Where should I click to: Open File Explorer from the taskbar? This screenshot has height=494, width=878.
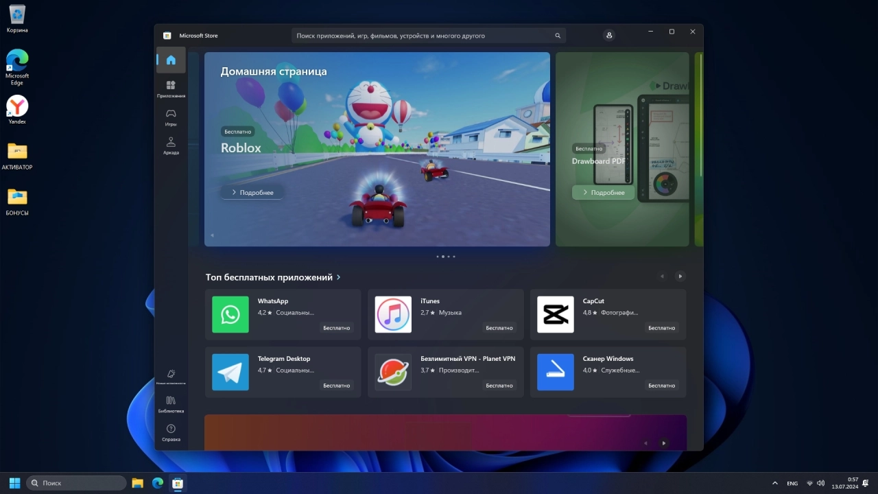137,483
